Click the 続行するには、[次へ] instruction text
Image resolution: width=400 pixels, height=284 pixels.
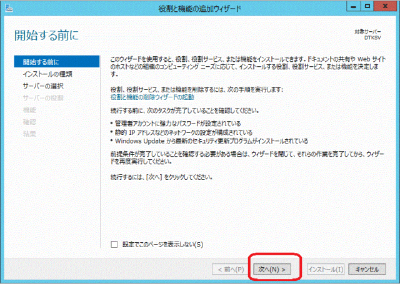(x=161, y=177)
